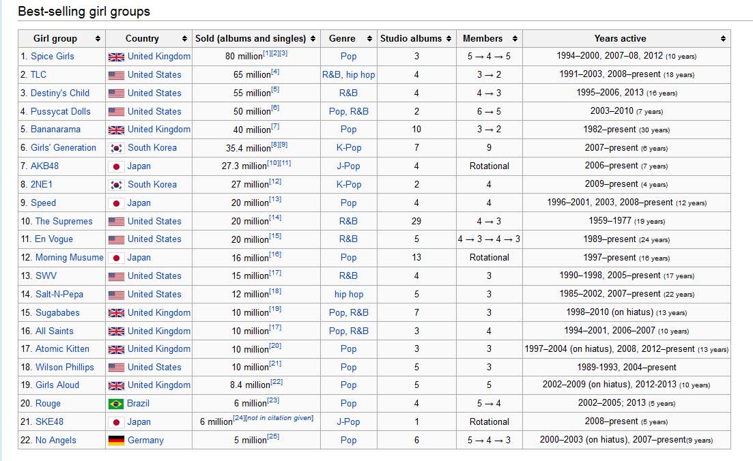Click the Japan flag in SKE48 row
This screenshot has width=753, height=461.
click(116, 422)
